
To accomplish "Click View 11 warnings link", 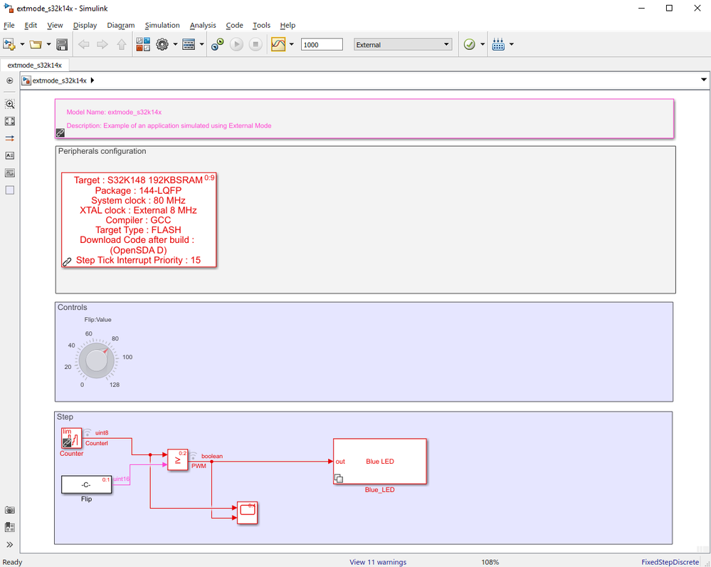I will 378,562.
